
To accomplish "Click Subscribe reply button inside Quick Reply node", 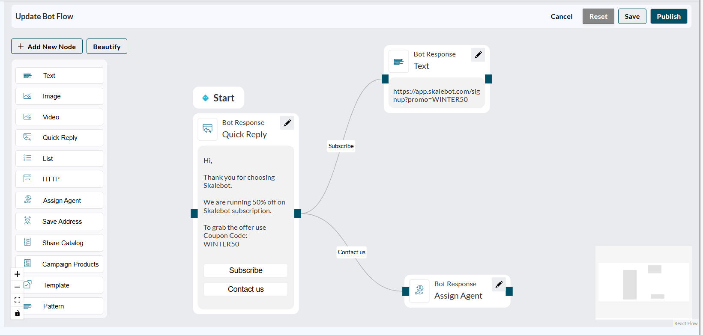I will click(245, 270).
